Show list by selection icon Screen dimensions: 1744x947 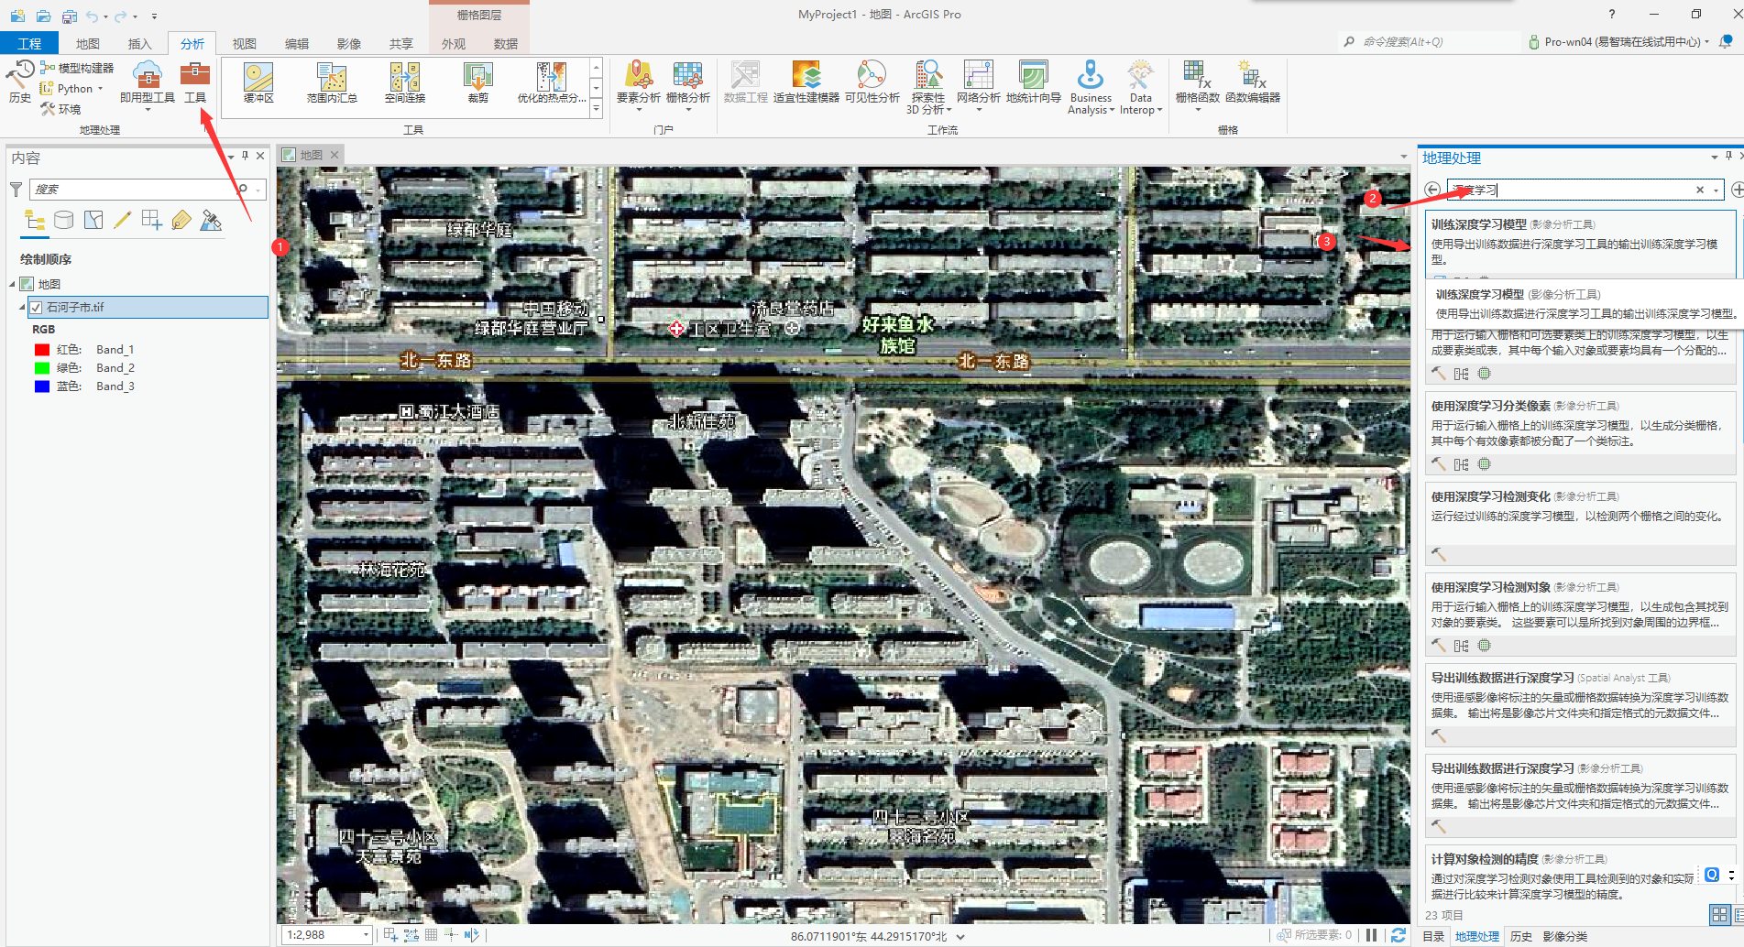pos(93,220)
